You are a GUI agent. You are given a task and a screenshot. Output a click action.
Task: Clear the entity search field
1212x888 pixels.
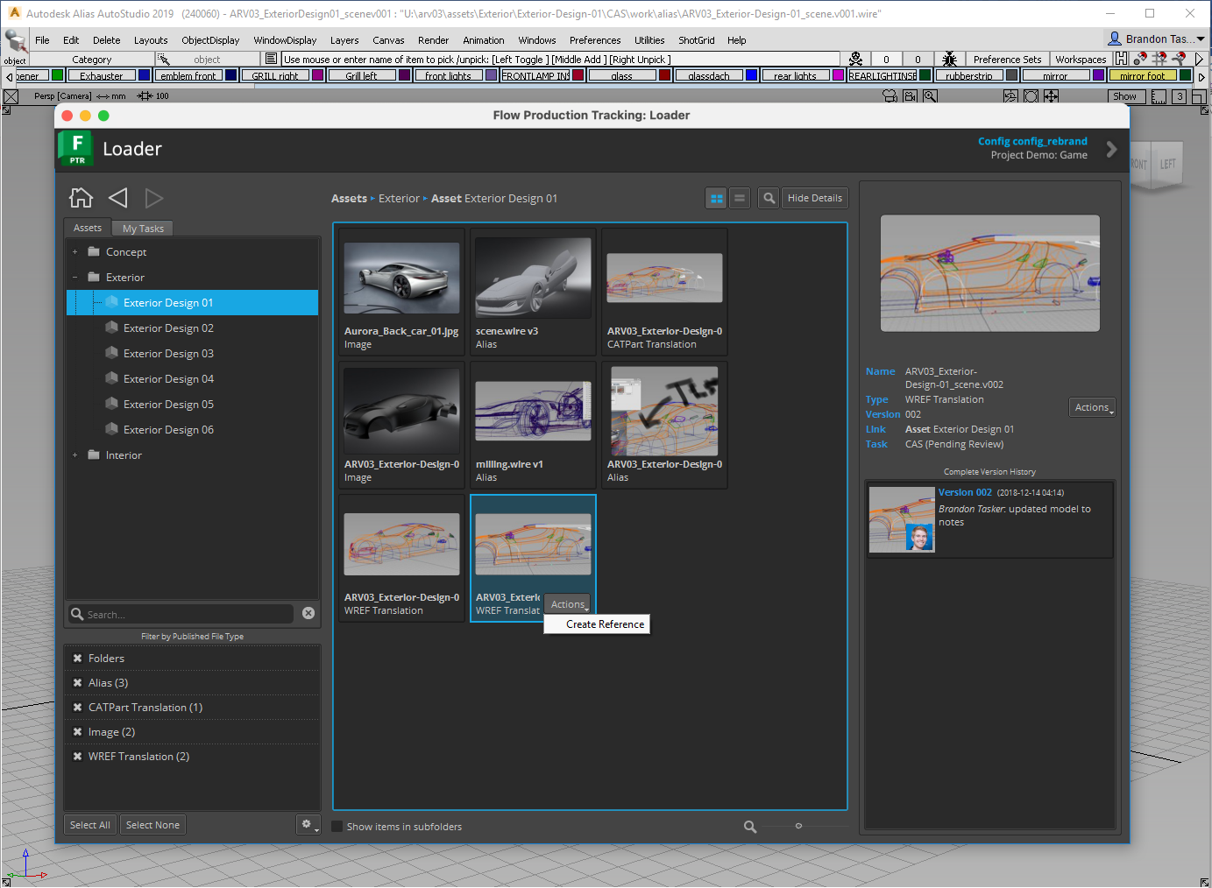coord(308,613)
